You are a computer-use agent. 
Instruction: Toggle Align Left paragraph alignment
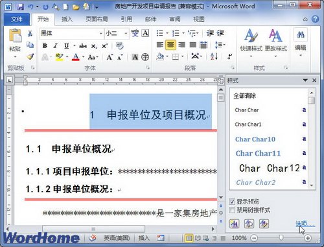[x=160, y=45]
